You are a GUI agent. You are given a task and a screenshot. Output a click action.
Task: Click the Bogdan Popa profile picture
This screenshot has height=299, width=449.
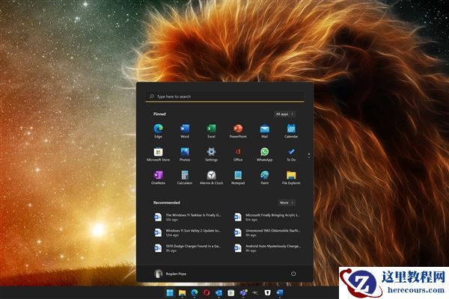pyautogui.click(x=158, y=274)
